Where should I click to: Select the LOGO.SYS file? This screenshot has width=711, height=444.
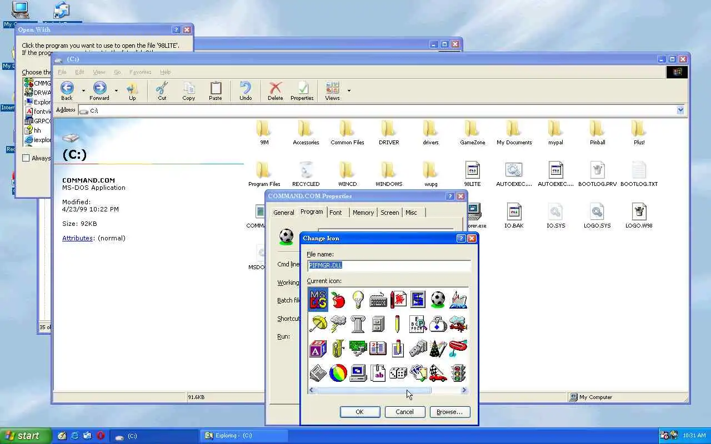point(597,215)
